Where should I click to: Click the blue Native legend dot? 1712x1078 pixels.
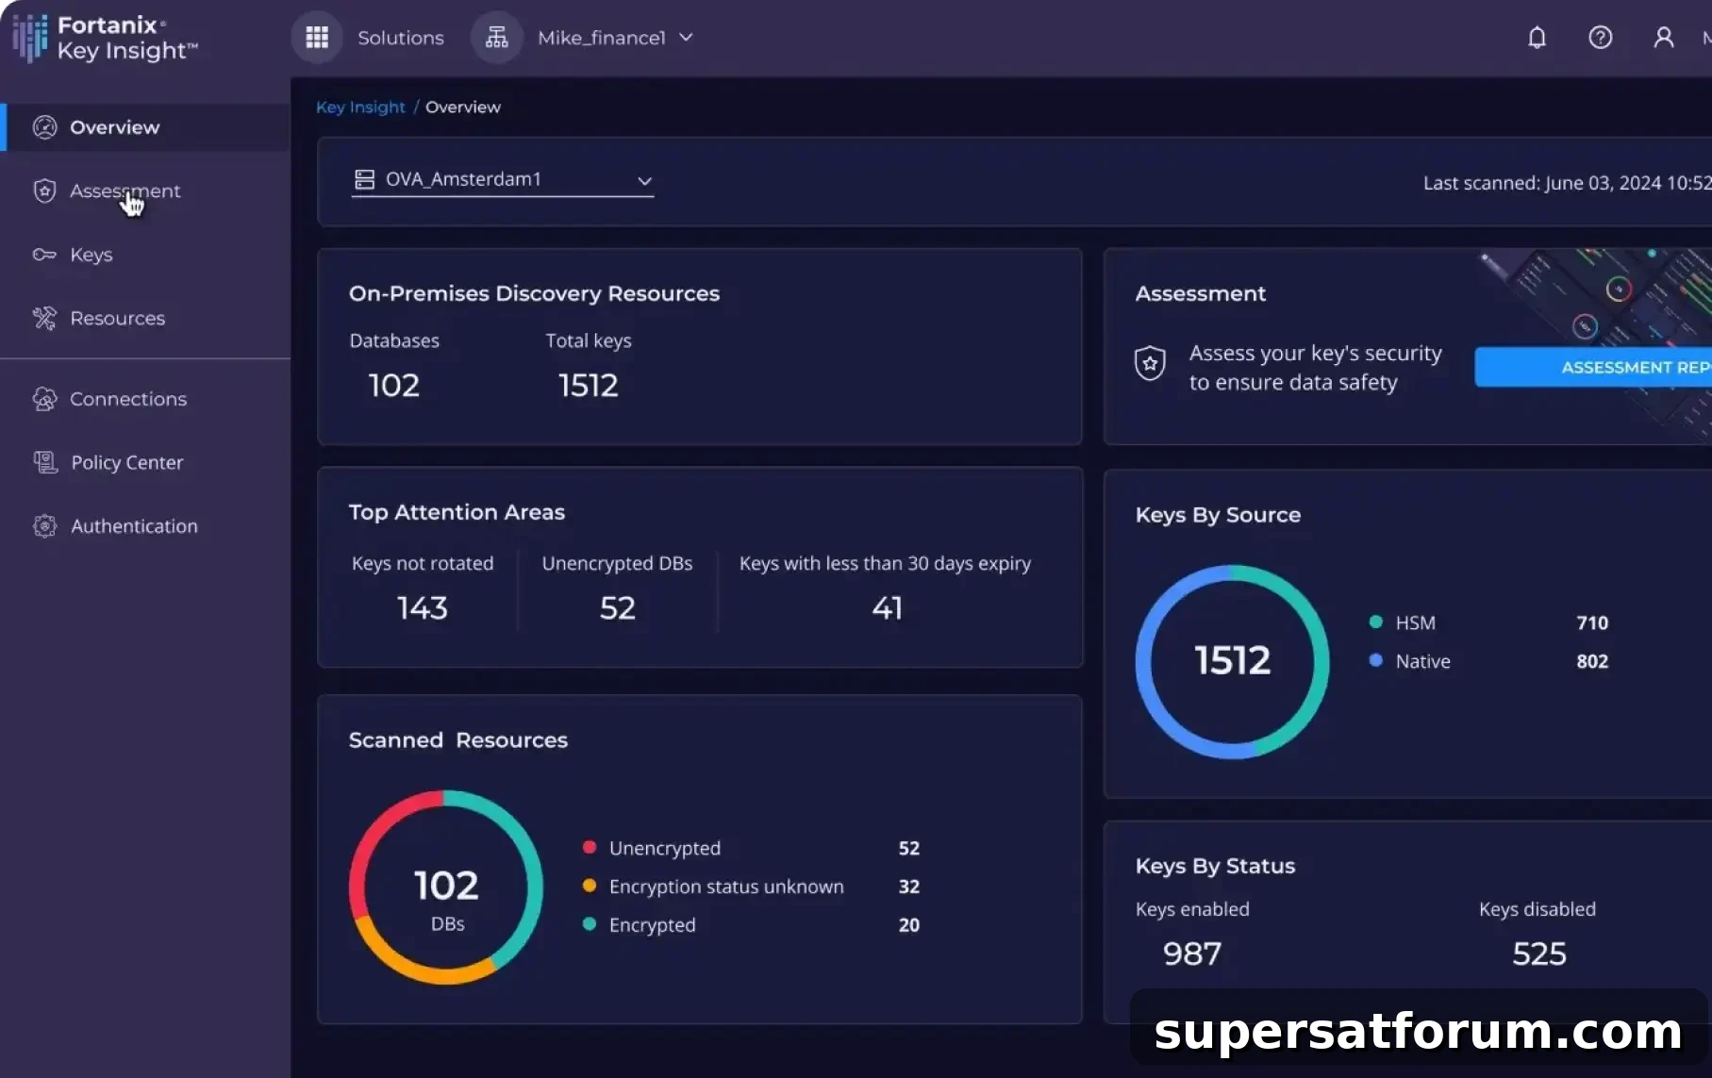[x=1376, y=660]
